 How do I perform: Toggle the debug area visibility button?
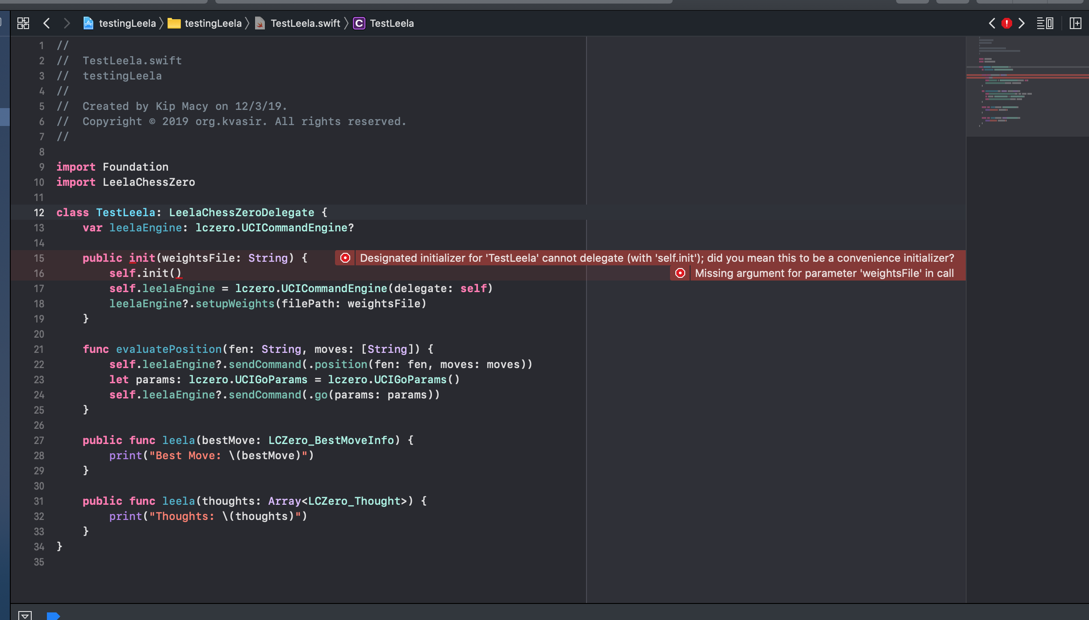pos(25,616)
